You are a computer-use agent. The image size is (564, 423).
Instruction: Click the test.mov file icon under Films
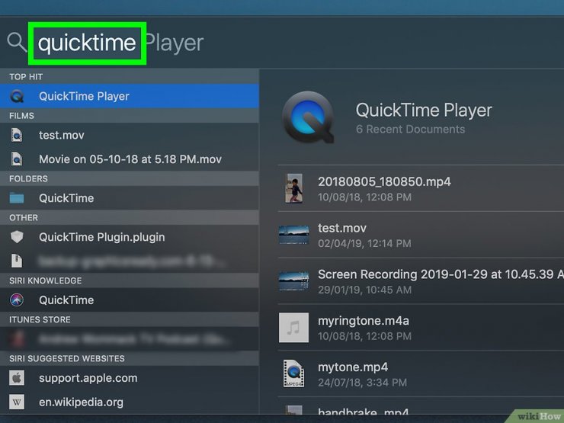click(x=17, y=135)
